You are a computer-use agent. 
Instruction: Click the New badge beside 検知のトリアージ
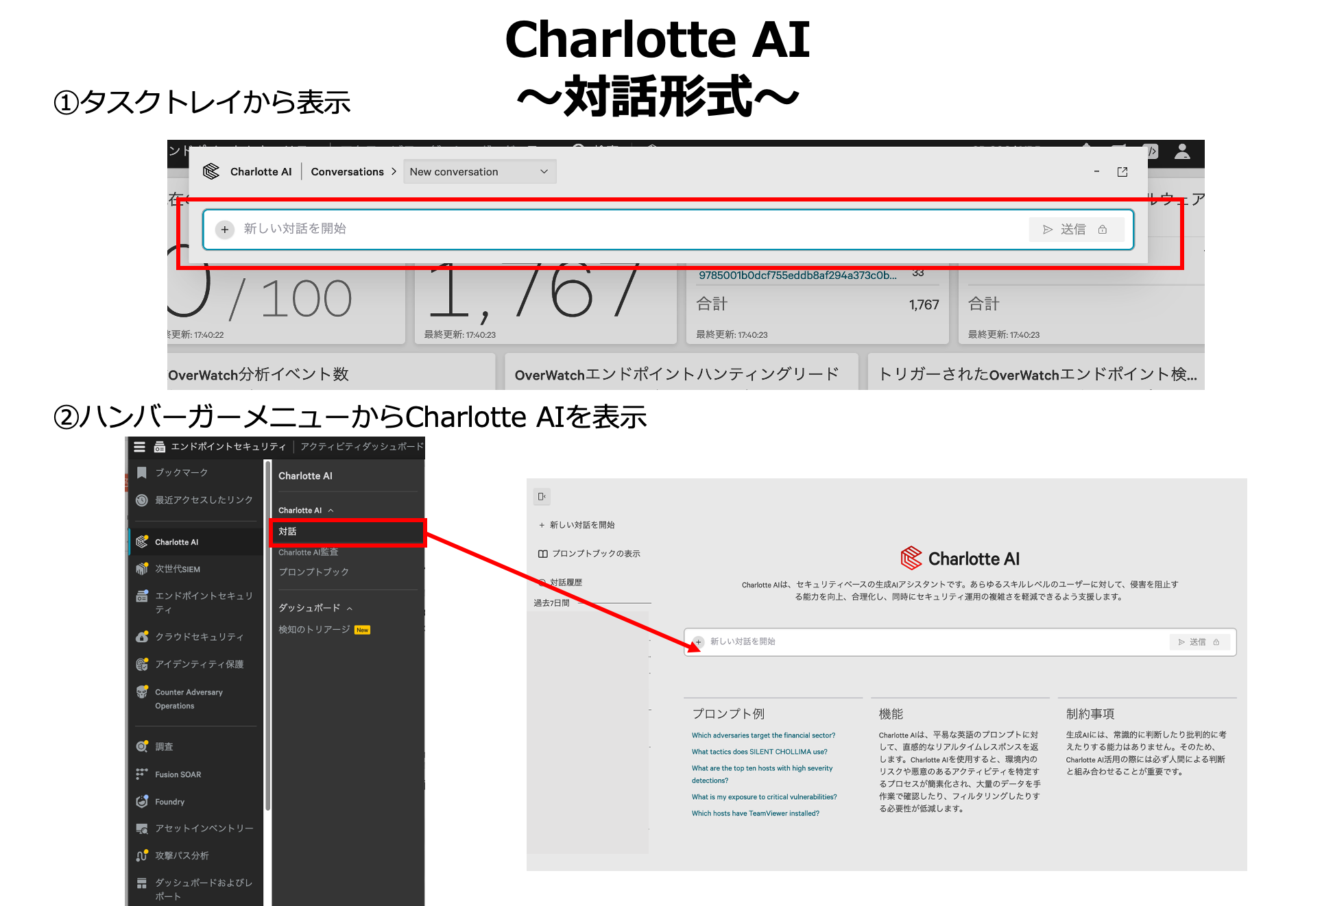click(362, 630)
